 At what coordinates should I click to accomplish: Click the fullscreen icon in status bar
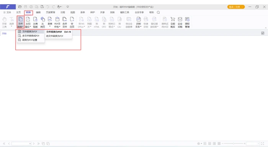pyautogui.click(x=263, y=144)
